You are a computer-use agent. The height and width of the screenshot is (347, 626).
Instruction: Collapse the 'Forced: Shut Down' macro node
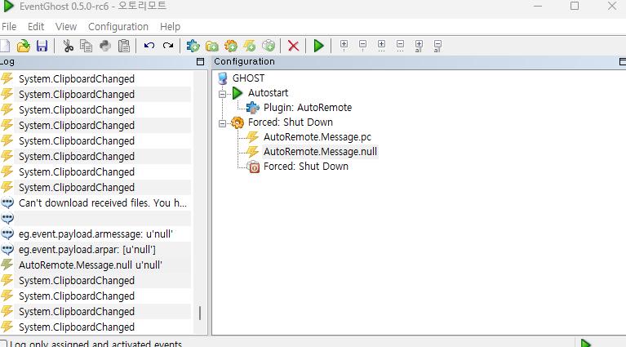tap(221, 122)
